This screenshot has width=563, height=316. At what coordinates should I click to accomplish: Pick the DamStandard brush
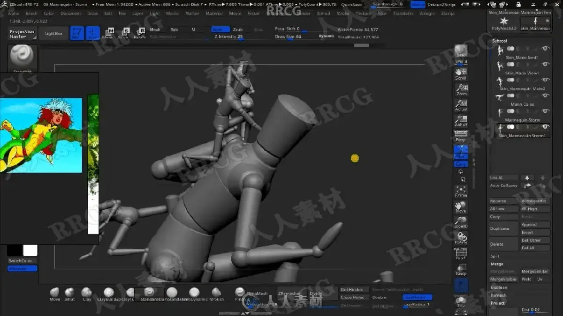(172, 294)
